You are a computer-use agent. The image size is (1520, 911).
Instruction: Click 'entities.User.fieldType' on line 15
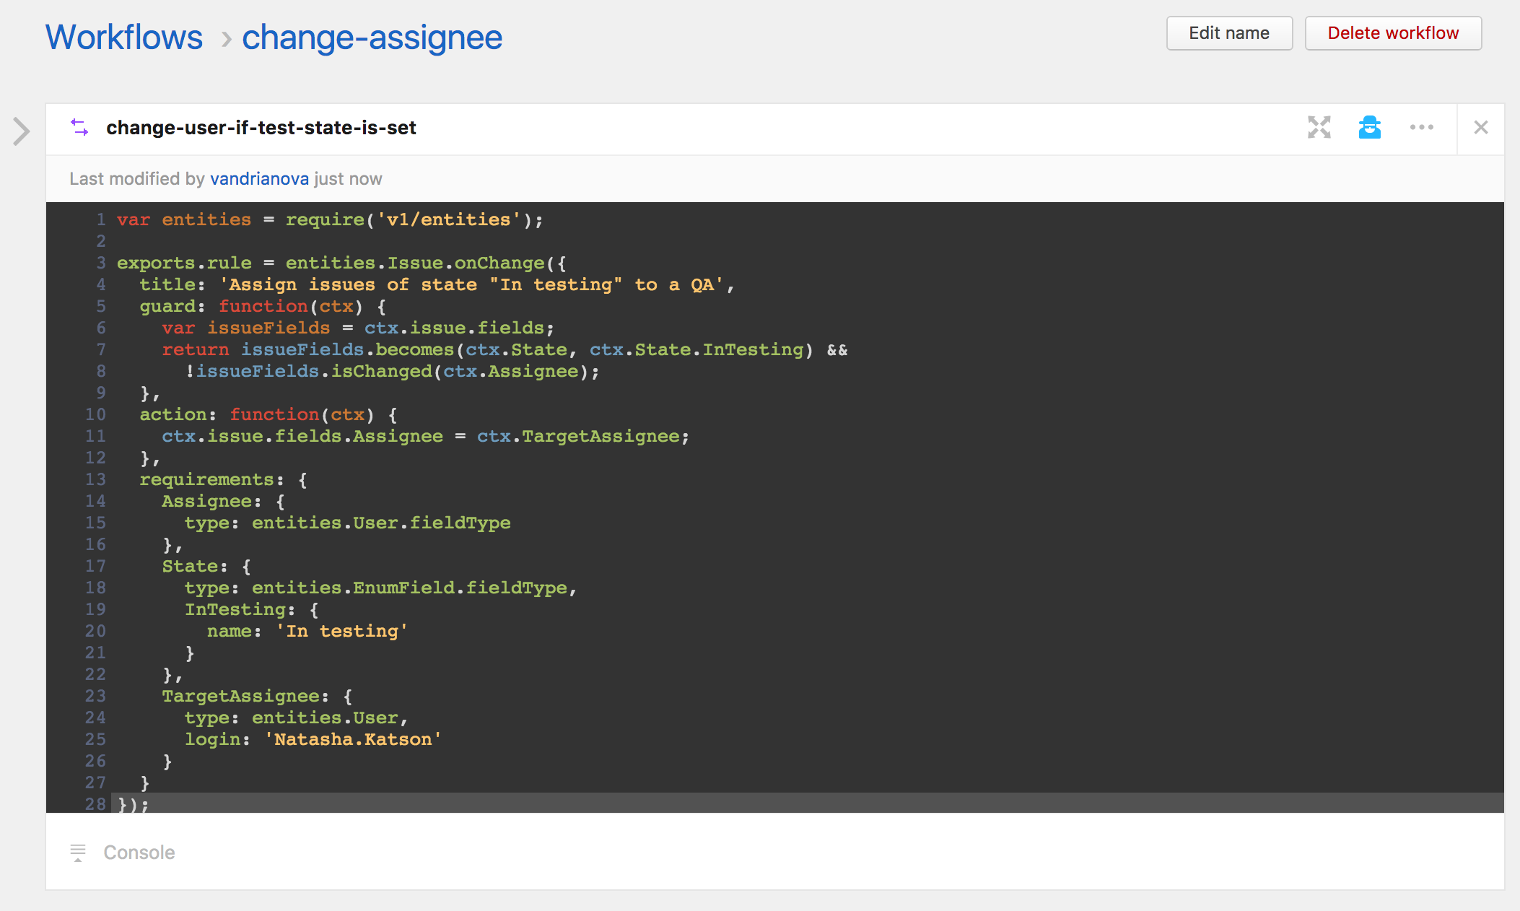381,523
